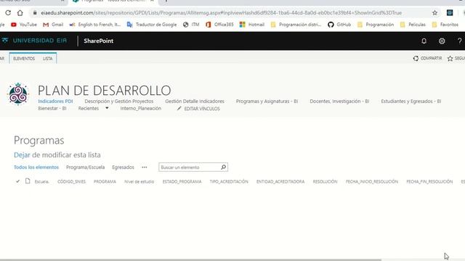Select the Todos los elementos view
465x261 pixels.
coord(36,167)
